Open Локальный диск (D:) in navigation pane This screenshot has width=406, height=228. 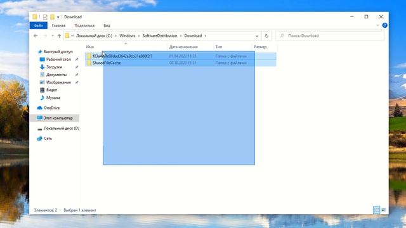62,128
